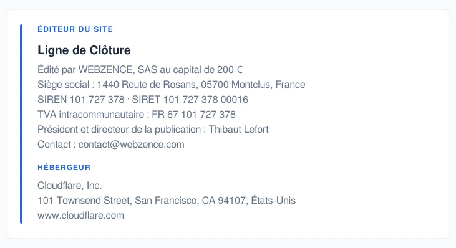Click the Siège social address line
Screen dimensions: 456x248
pos(172,85)
